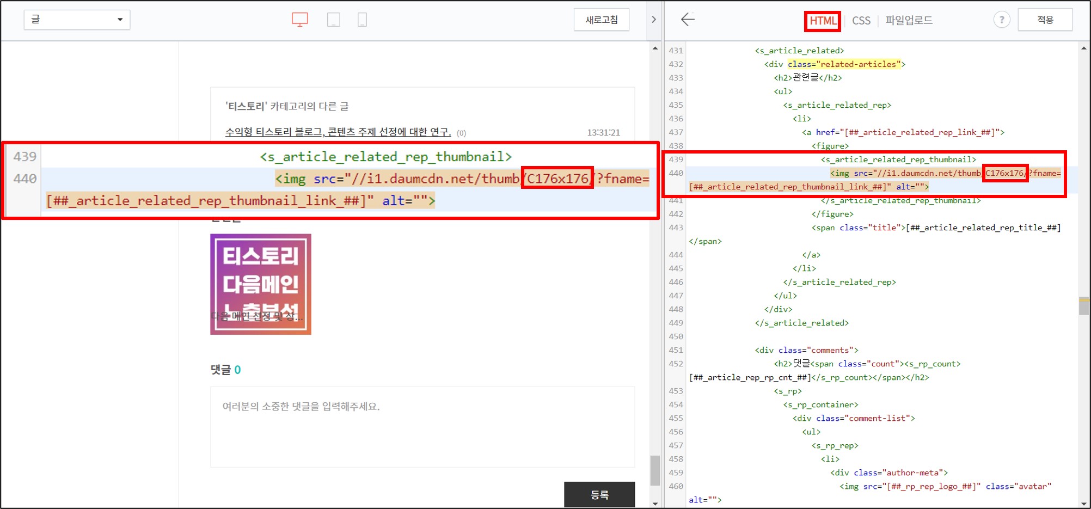Screen dimensions: 1091x509
Task: Click the preview pane scrollbar thumb
Action: [655, 470]
